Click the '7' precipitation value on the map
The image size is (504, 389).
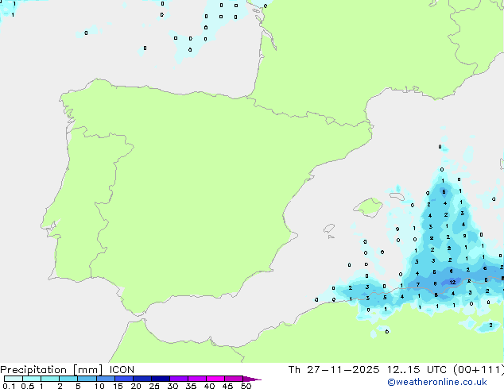click(418, 284)
